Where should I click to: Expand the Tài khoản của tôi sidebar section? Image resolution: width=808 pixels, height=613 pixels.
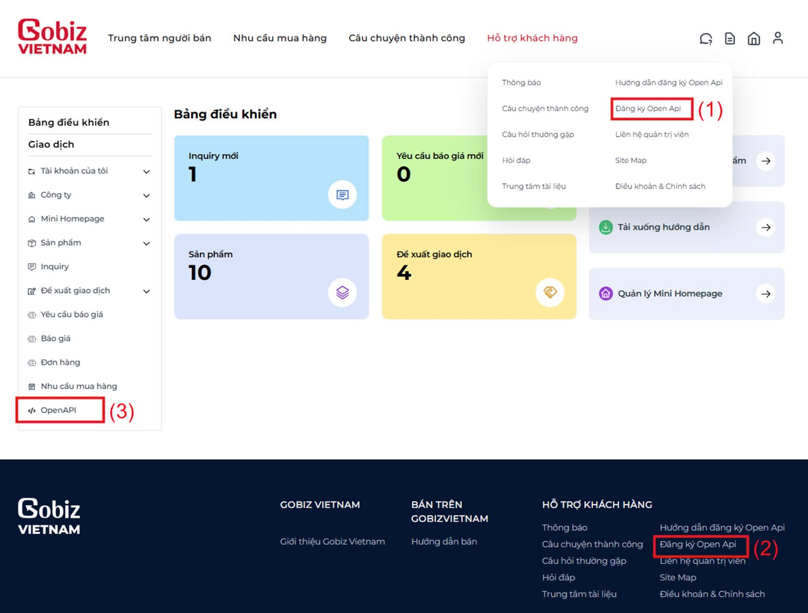(146, 171)
